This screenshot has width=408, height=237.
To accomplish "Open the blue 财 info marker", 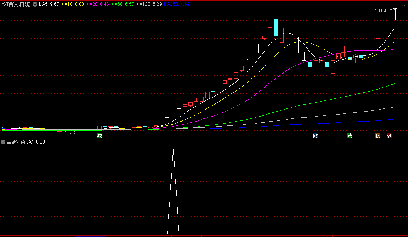I will click(x=315, y=136).
